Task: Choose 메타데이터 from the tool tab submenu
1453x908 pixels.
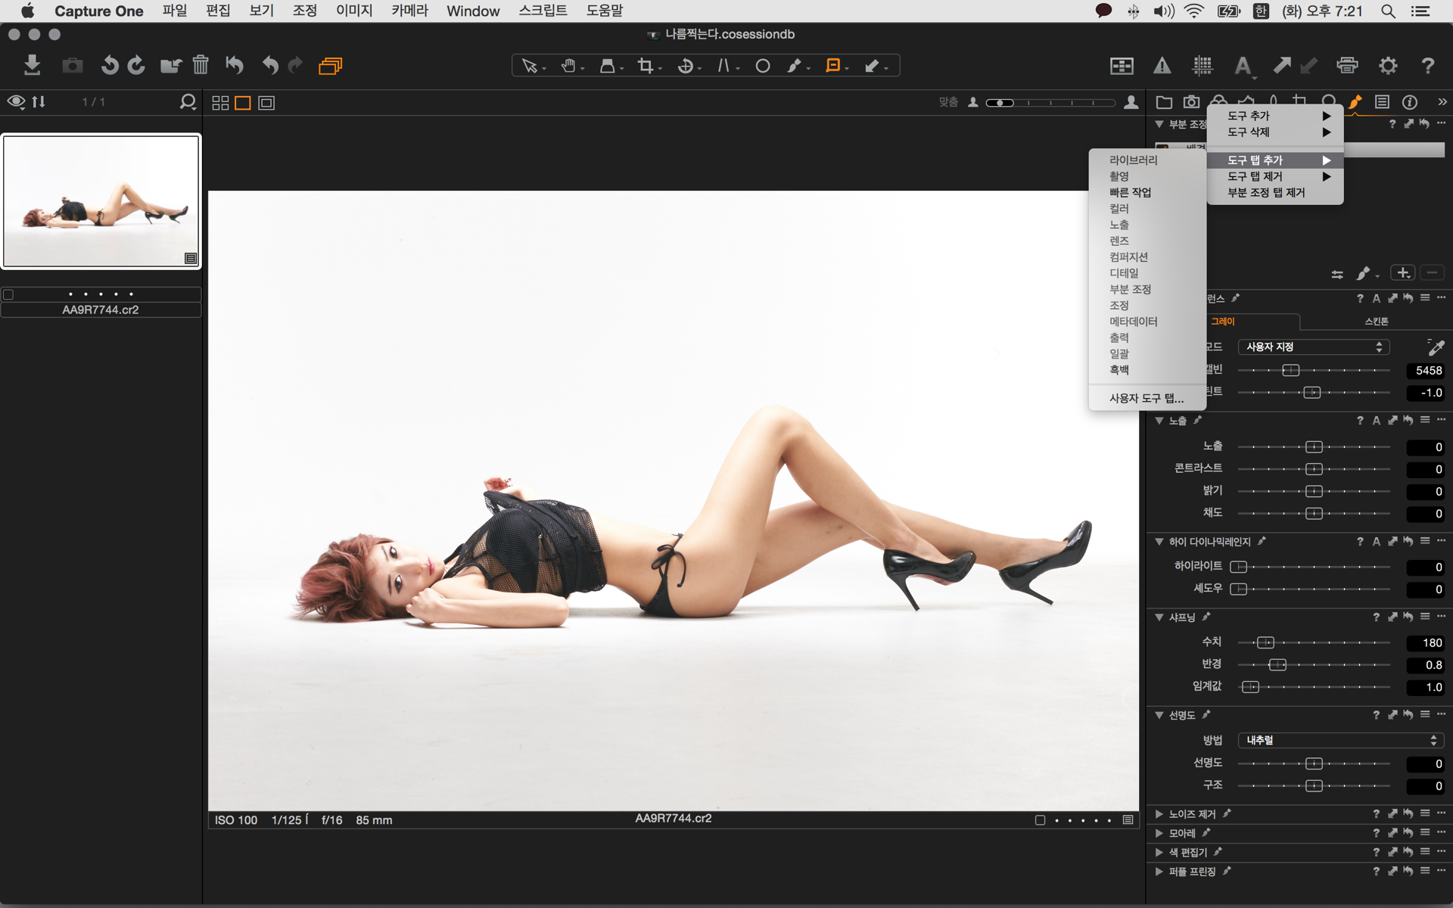Action: 1133,322
